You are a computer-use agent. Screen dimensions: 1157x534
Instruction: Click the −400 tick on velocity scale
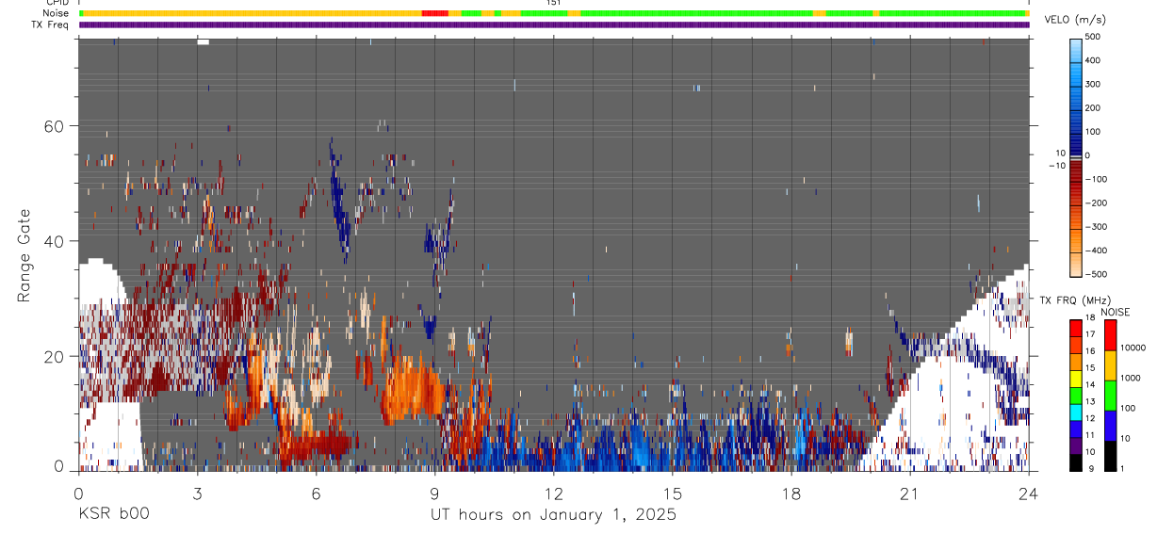1099,251
